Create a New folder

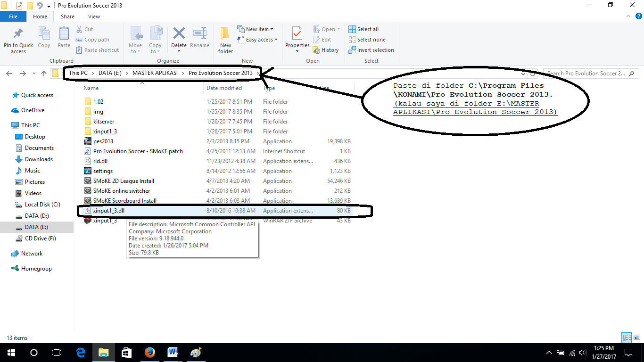[x=225, y=40]
